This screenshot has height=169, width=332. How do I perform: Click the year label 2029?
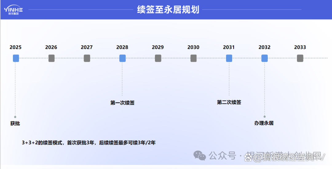coord(158,47)
